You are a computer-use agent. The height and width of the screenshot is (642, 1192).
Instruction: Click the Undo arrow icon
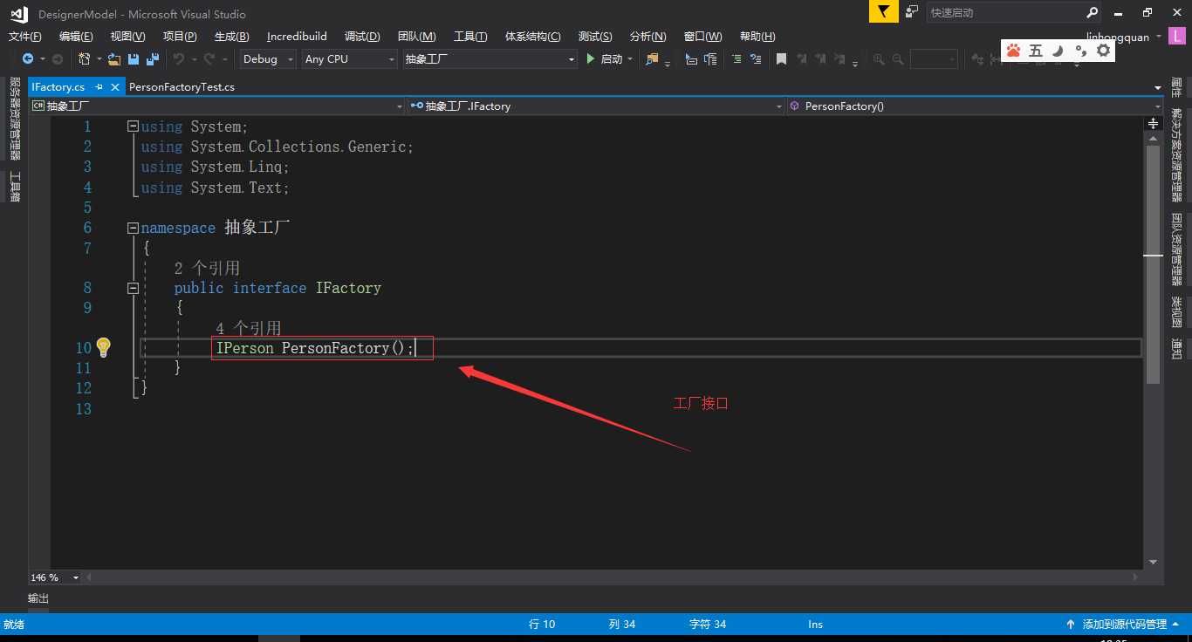(179, 58)
